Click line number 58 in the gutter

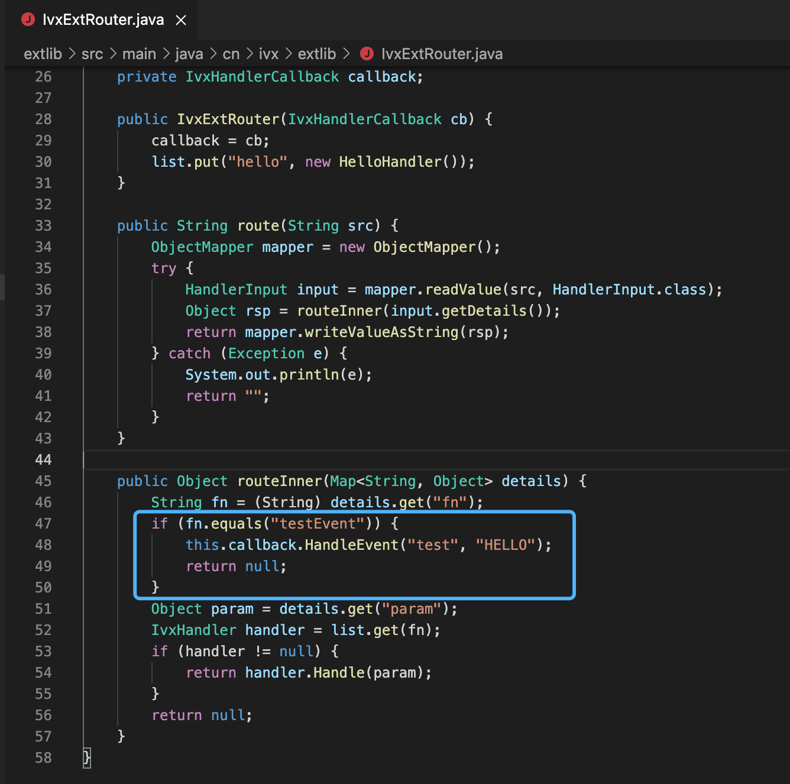43,758
